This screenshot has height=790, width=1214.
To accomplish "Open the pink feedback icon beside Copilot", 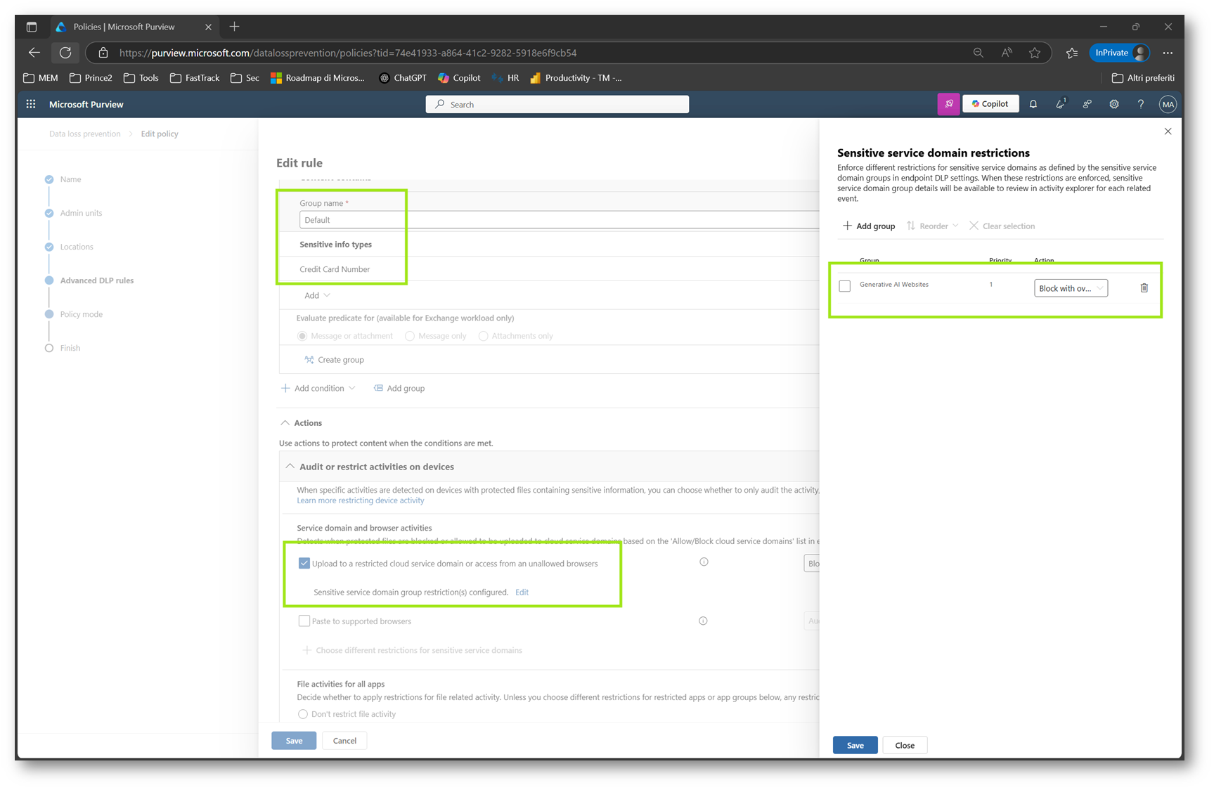I will point(948,104).
